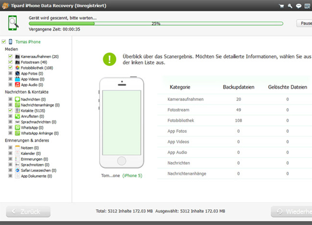Click the App Audio music icon

pos(17,85)
